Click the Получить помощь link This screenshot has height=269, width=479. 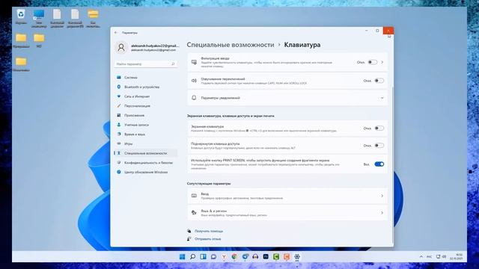pos(209,231)
